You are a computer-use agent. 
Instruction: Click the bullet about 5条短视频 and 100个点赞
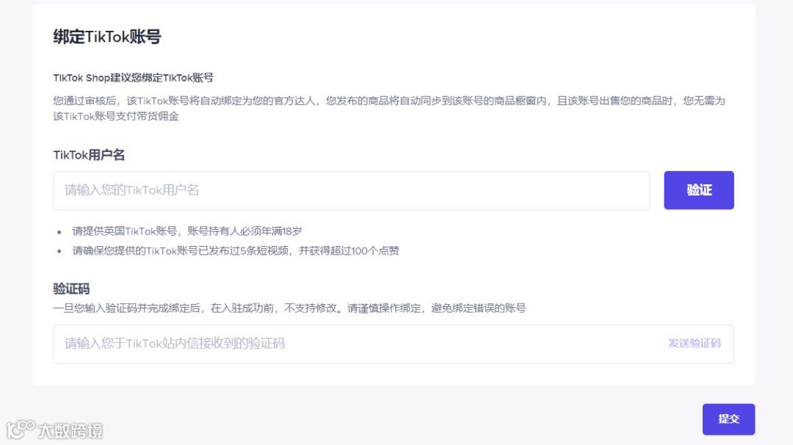pyautogui.click(x=236, y=251)
